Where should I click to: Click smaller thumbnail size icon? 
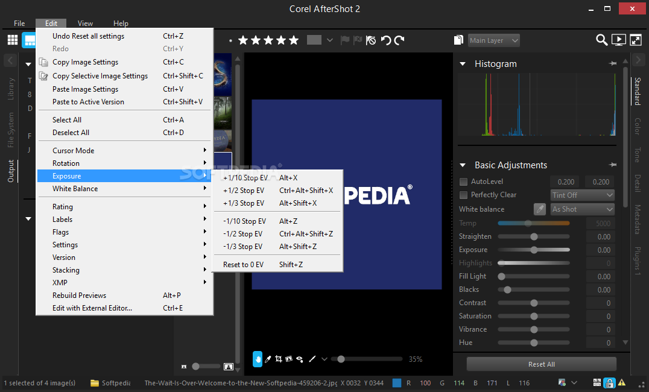(x=184, y=366)
